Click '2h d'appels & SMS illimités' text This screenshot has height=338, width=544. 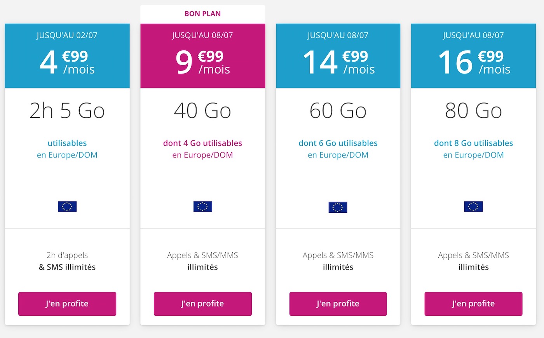(x=67, y=261)
